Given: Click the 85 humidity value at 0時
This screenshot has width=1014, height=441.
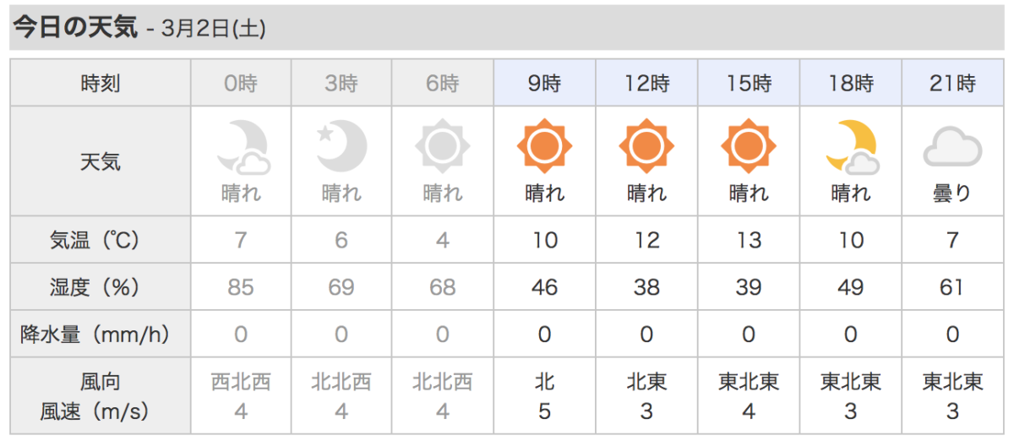Looking at the screenshot, I should pos(241,287).
